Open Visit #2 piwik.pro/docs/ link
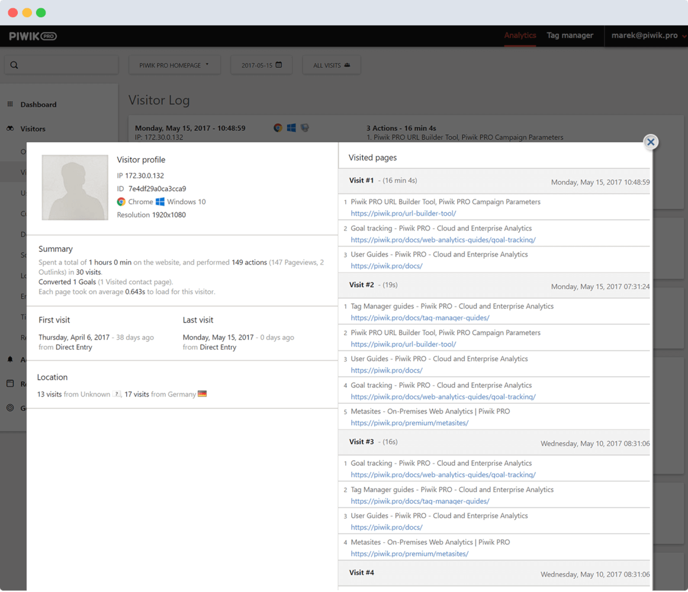This screenshot has height=592, width=688. [387, 371]
